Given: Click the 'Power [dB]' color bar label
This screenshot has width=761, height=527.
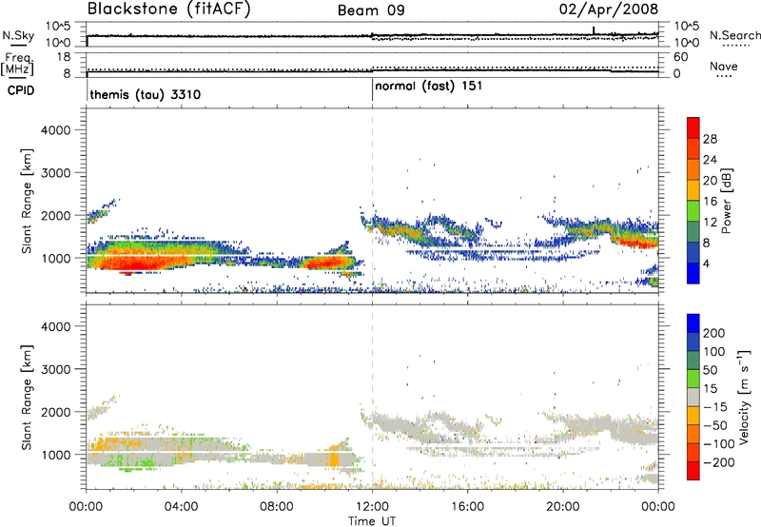Looking at the screenshot, I should pyautogui.click(x=726, y=201).
